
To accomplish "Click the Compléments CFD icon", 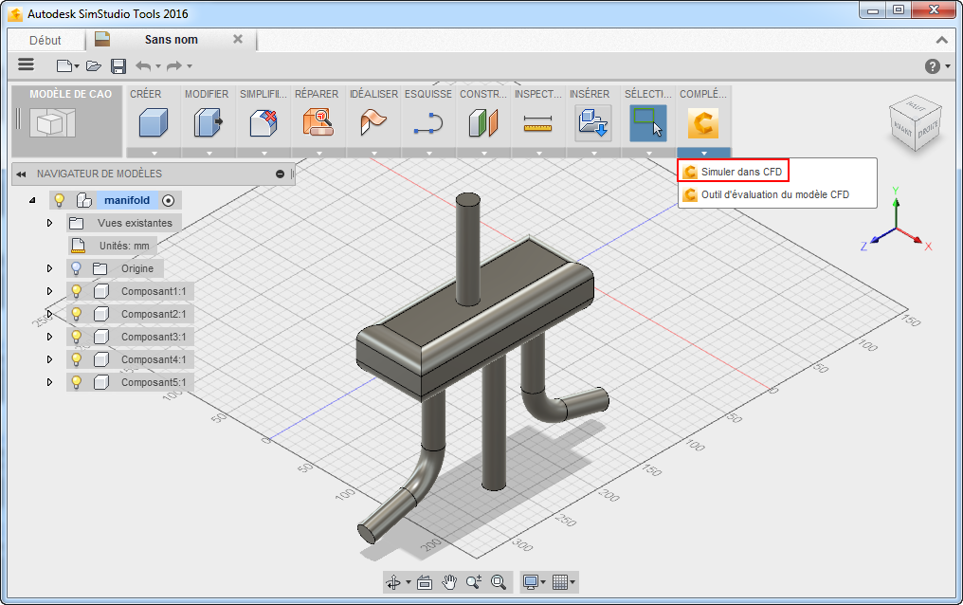I will point(703,122).
